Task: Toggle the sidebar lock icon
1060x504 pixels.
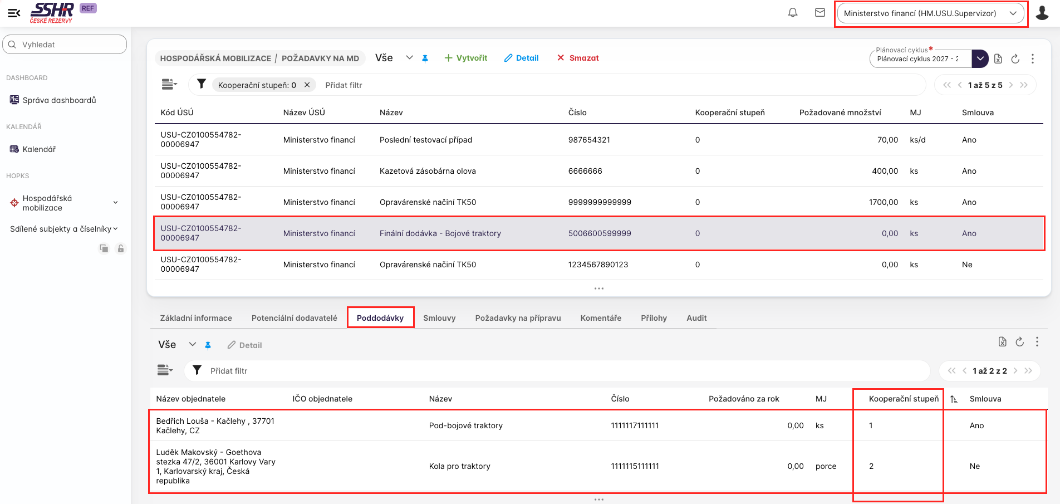Action: 120,248
